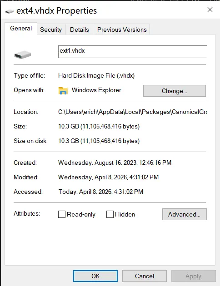Image resolution: width=220 pixels, height=286 pixels.
Task: Click the ext4.vhdx filename field
Action: click(x=133, y=52)
